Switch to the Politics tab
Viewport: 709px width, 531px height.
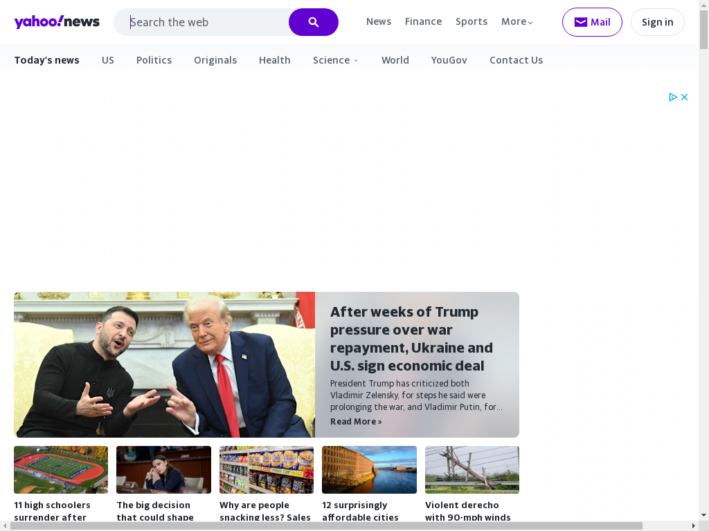[154, 60]
